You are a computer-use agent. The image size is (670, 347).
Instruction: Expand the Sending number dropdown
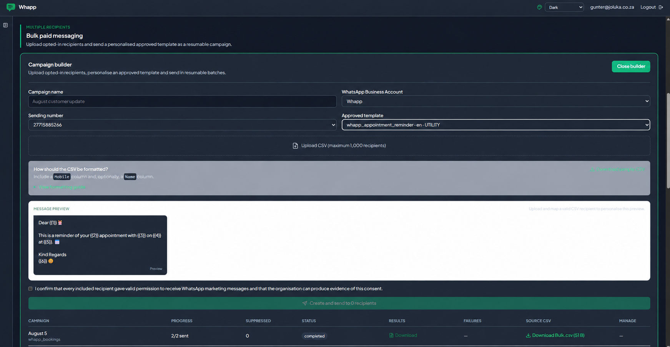182,125
